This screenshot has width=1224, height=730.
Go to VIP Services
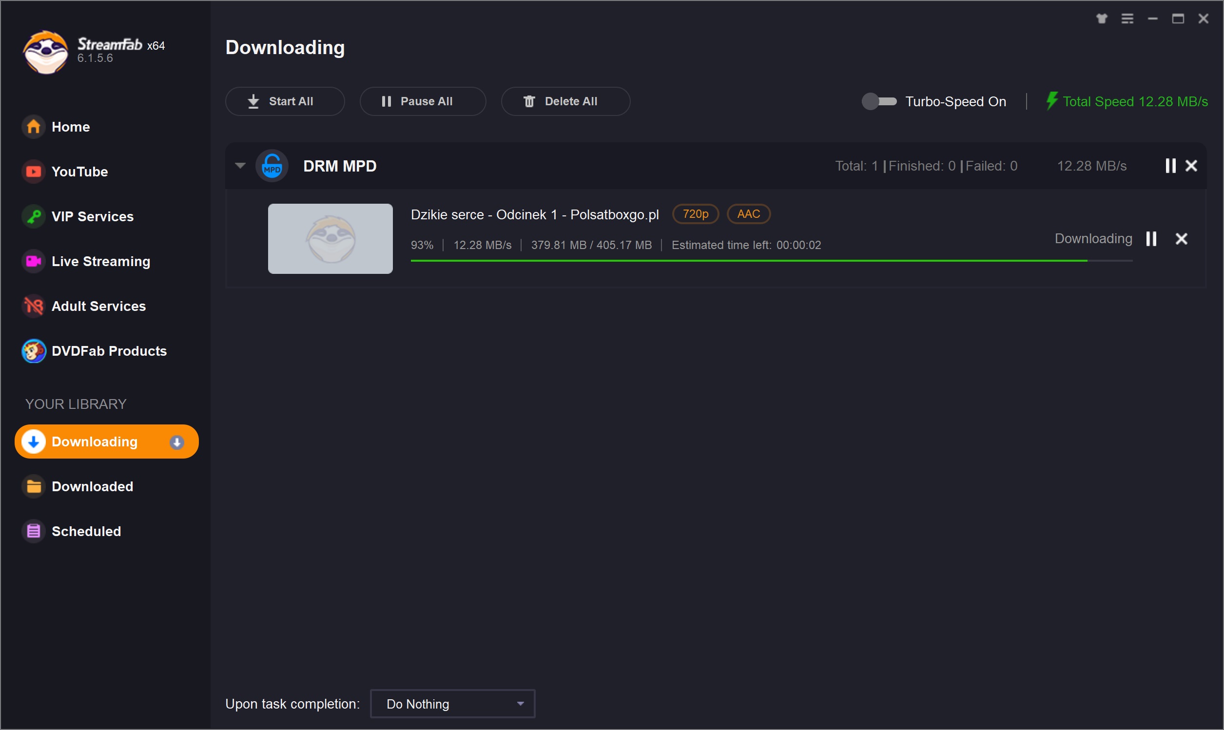click(92, 216)
